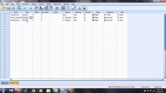Image resolution: width=166 pixels, height=93 pixels.
Task: Click the Unicode:ON status bar entry
Action: click(145, 87)
